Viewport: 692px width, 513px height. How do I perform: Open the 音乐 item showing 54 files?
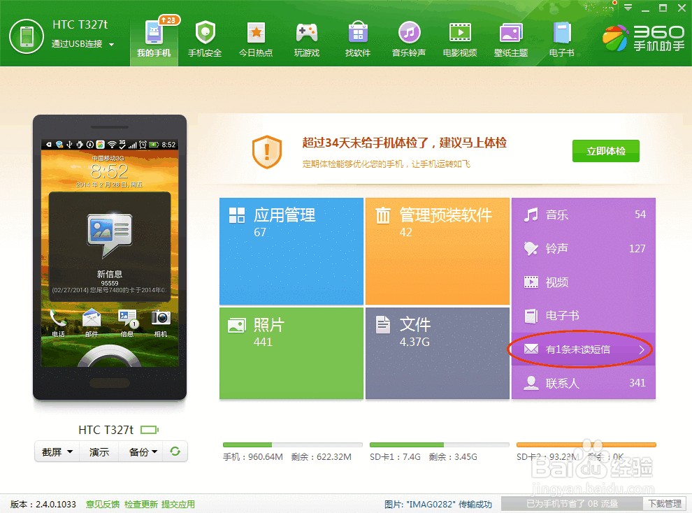583,215
